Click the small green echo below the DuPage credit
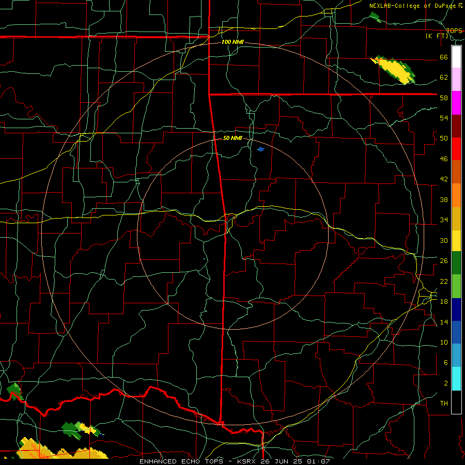Screen dimensions: 465x465 pos(375,17)
